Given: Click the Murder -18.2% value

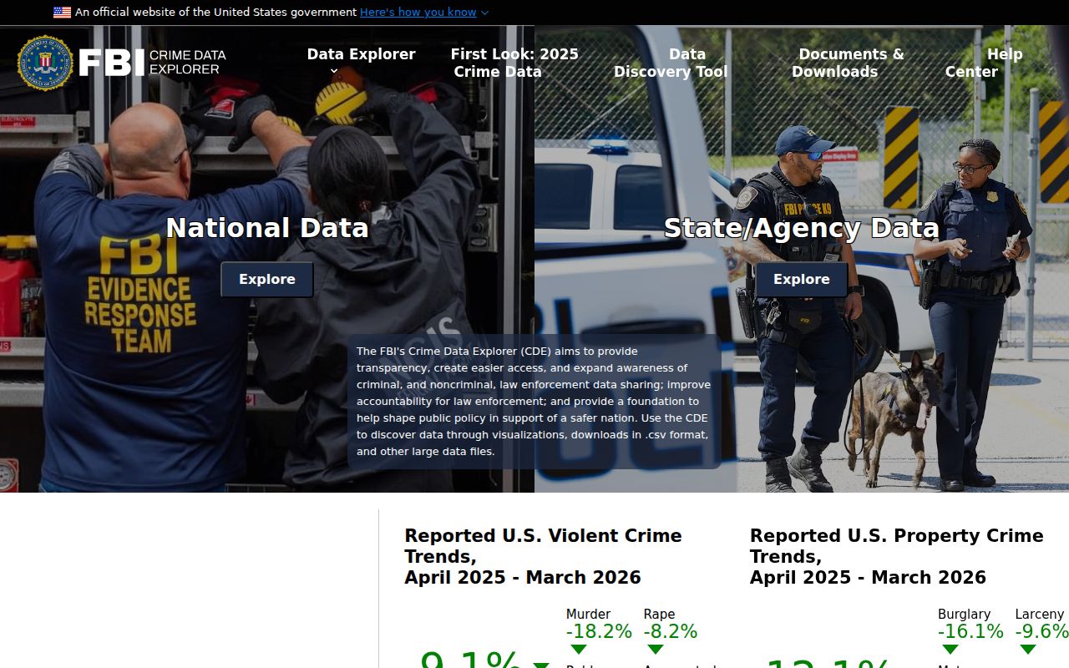Looking at the screenshot, I should click(599, 631).
